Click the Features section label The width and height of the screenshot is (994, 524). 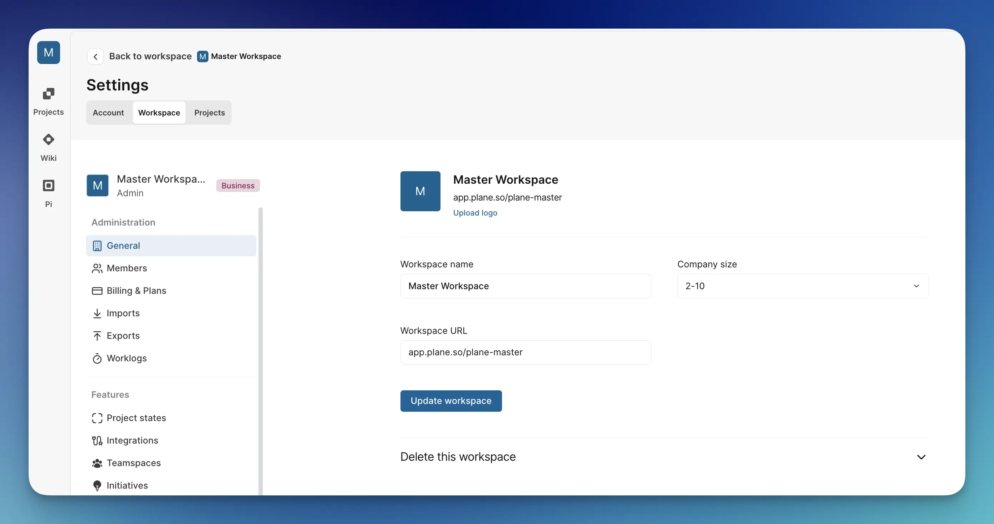(110, 395)
